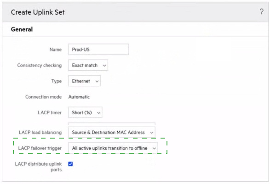Uncheck LACP distribute uplink ports checkbox
Viewport: 270px width, 184px height.
(70, 164)
